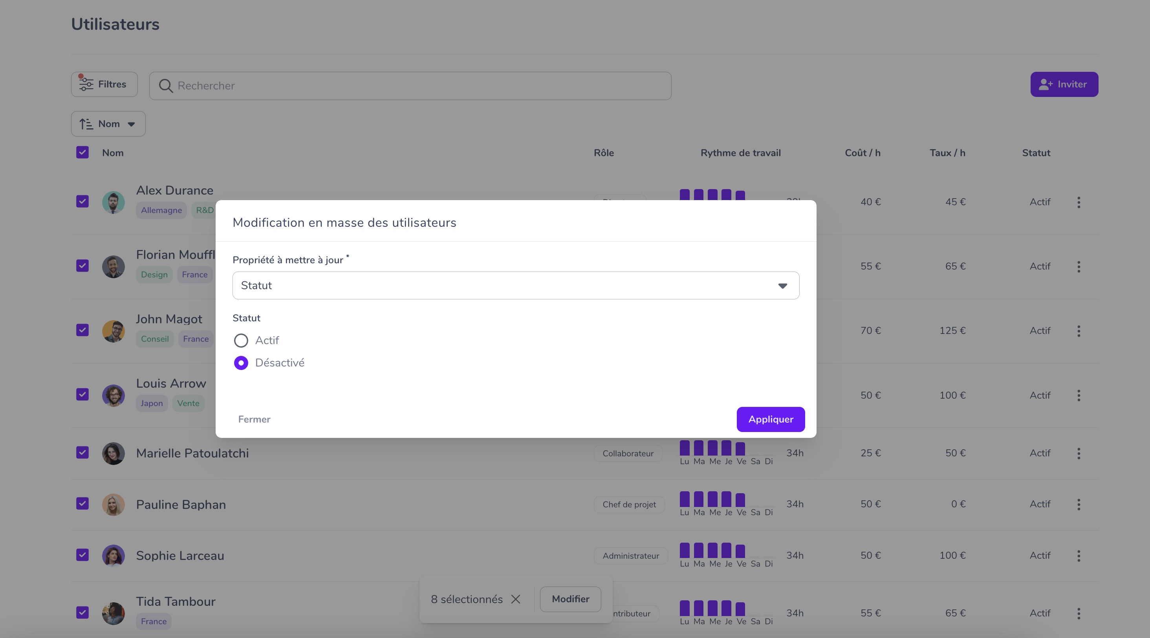This screenshot has height=638, width=1150.
Task: Uncheck Louis Arrow's row checkbox
Action: point(82,394)
